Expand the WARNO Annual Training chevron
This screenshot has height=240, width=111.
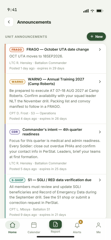coord(100,82)
